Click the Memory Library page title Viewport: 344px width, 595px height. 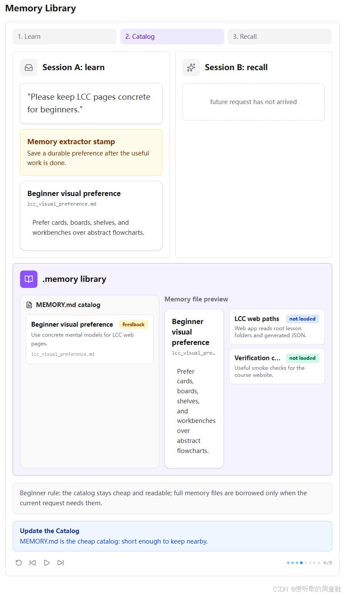click(40, 8)
